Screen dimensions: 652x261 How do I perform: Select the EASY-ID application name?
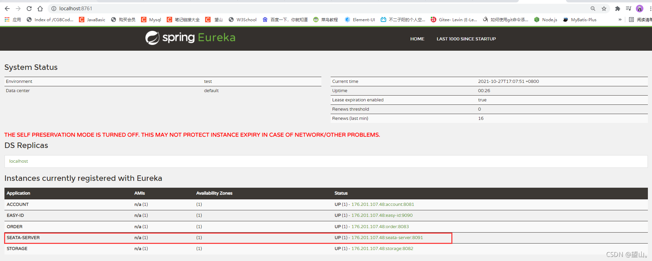[x=15, y=215]
